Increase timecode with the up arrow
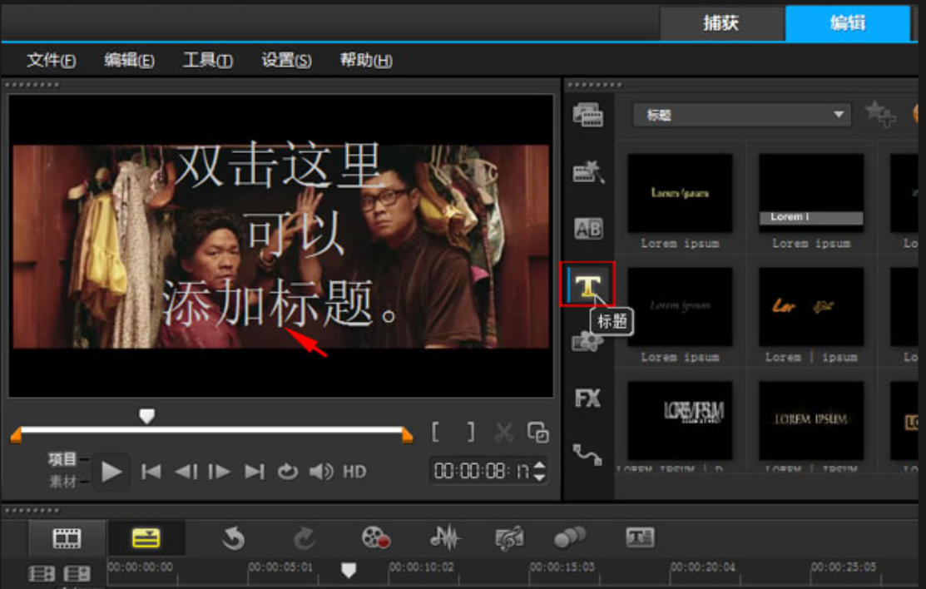This screenshot has width=926, height=589. [x=538, y=466]
